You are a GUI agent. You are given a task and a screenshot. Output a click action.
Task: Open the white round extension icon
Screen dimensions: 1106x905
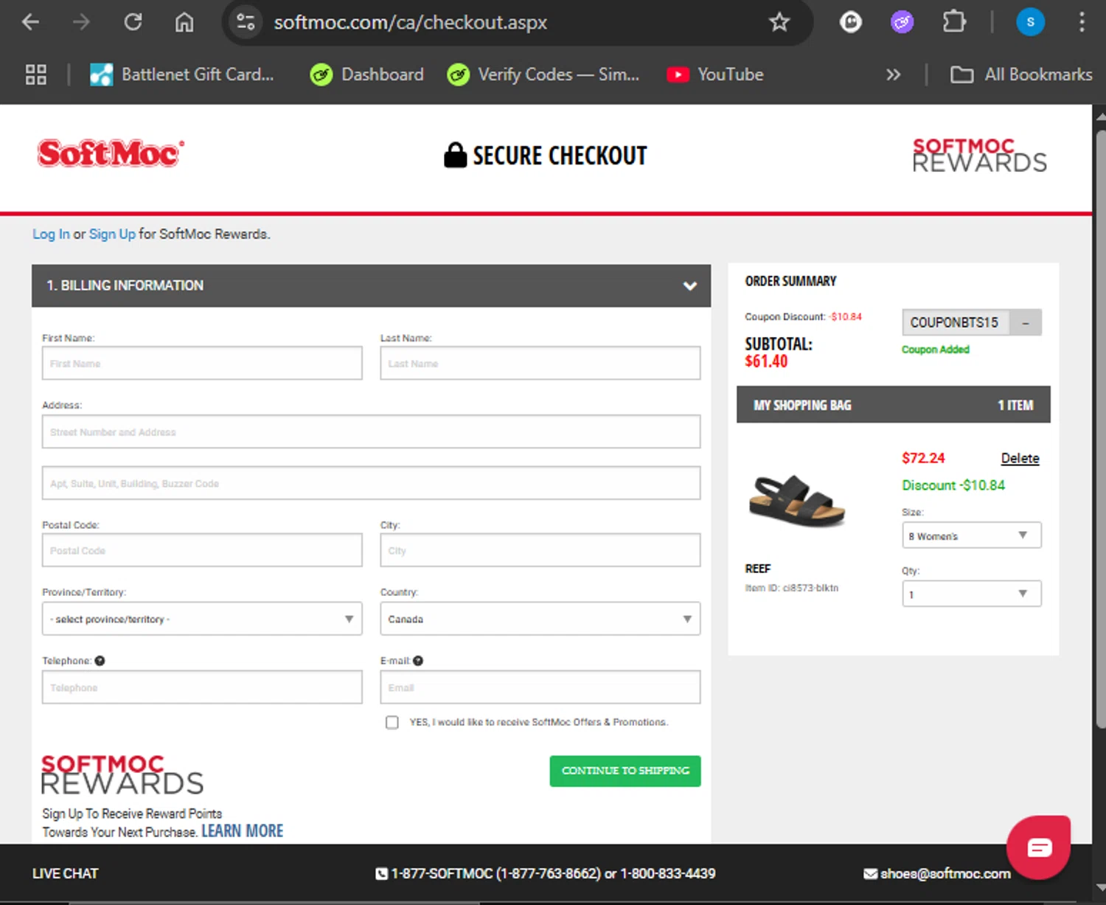pyautogui.click(x=851, y=22)
